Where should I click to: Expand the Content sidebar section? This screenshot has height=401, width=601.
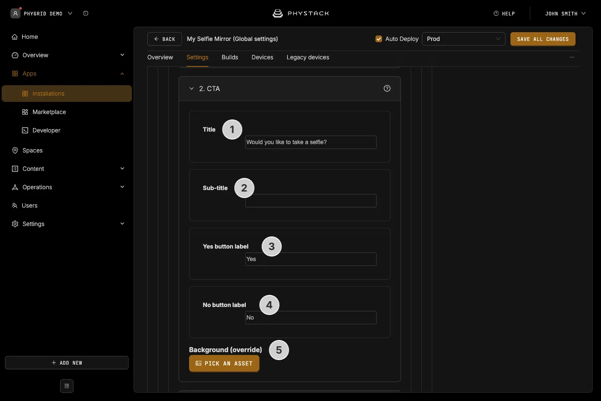coord(122,169)
